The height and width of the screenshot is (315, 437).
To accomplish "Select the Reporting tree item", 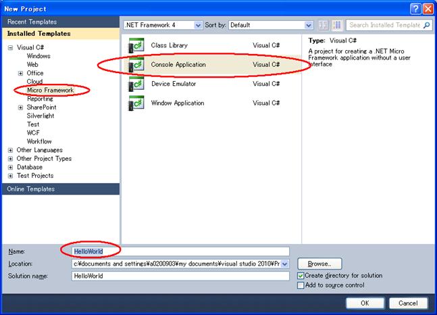I will click(x=40, y=99).
